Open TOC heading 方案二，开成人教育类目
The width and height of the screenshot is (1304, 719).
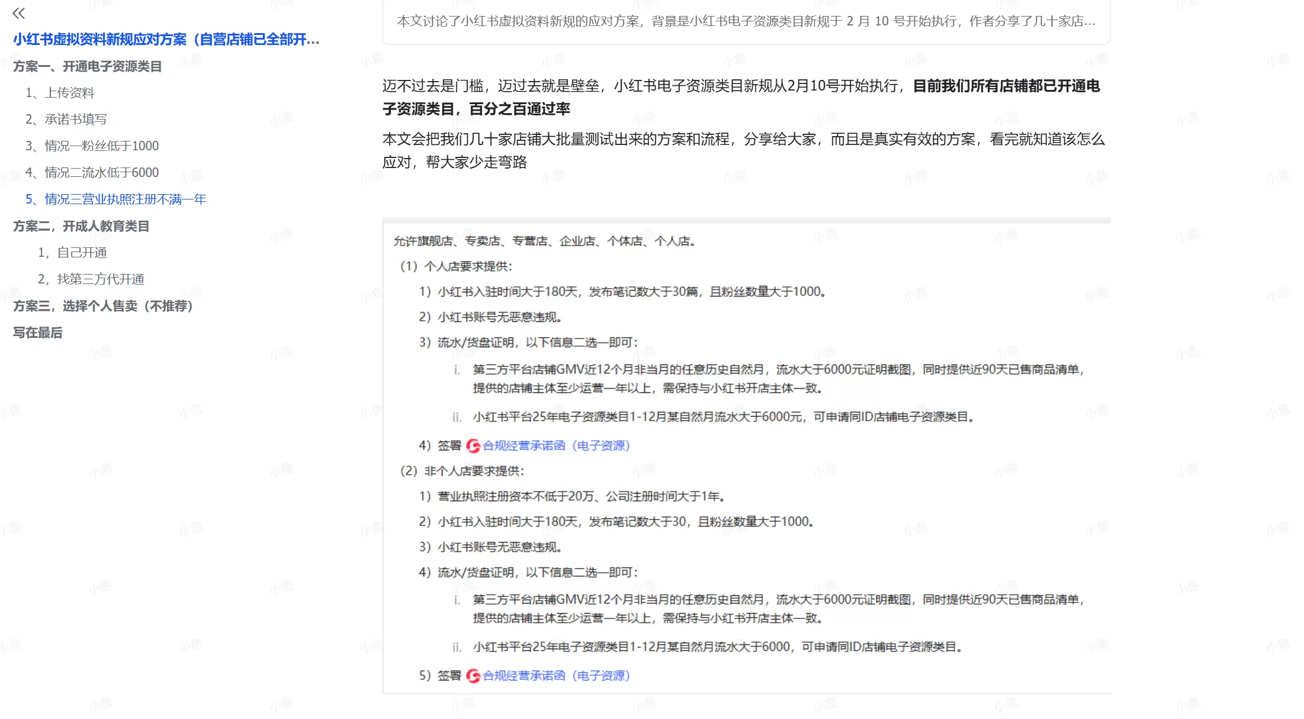point(81,226)
